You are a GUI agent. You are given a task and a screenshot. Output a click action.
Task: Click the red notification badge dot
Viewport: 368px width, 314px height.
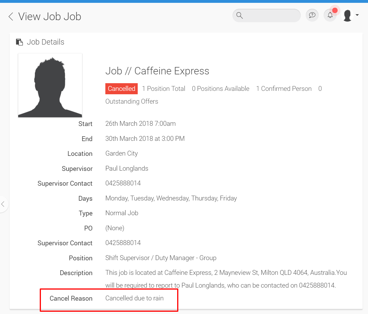tap(335, 11)
